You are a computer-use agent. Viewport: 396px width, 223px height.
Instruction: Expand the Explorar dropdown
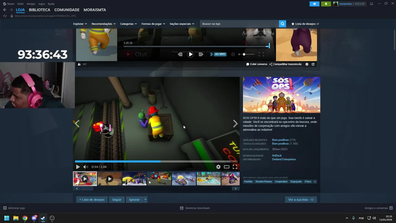(x=80, y=24)
